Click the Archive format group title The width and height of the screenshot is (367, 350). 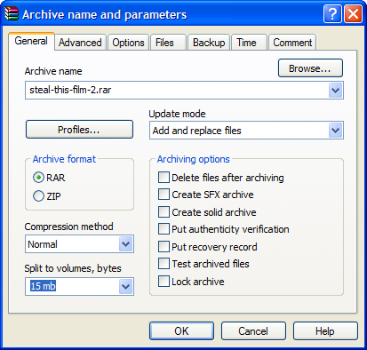(x=64, y=159)
